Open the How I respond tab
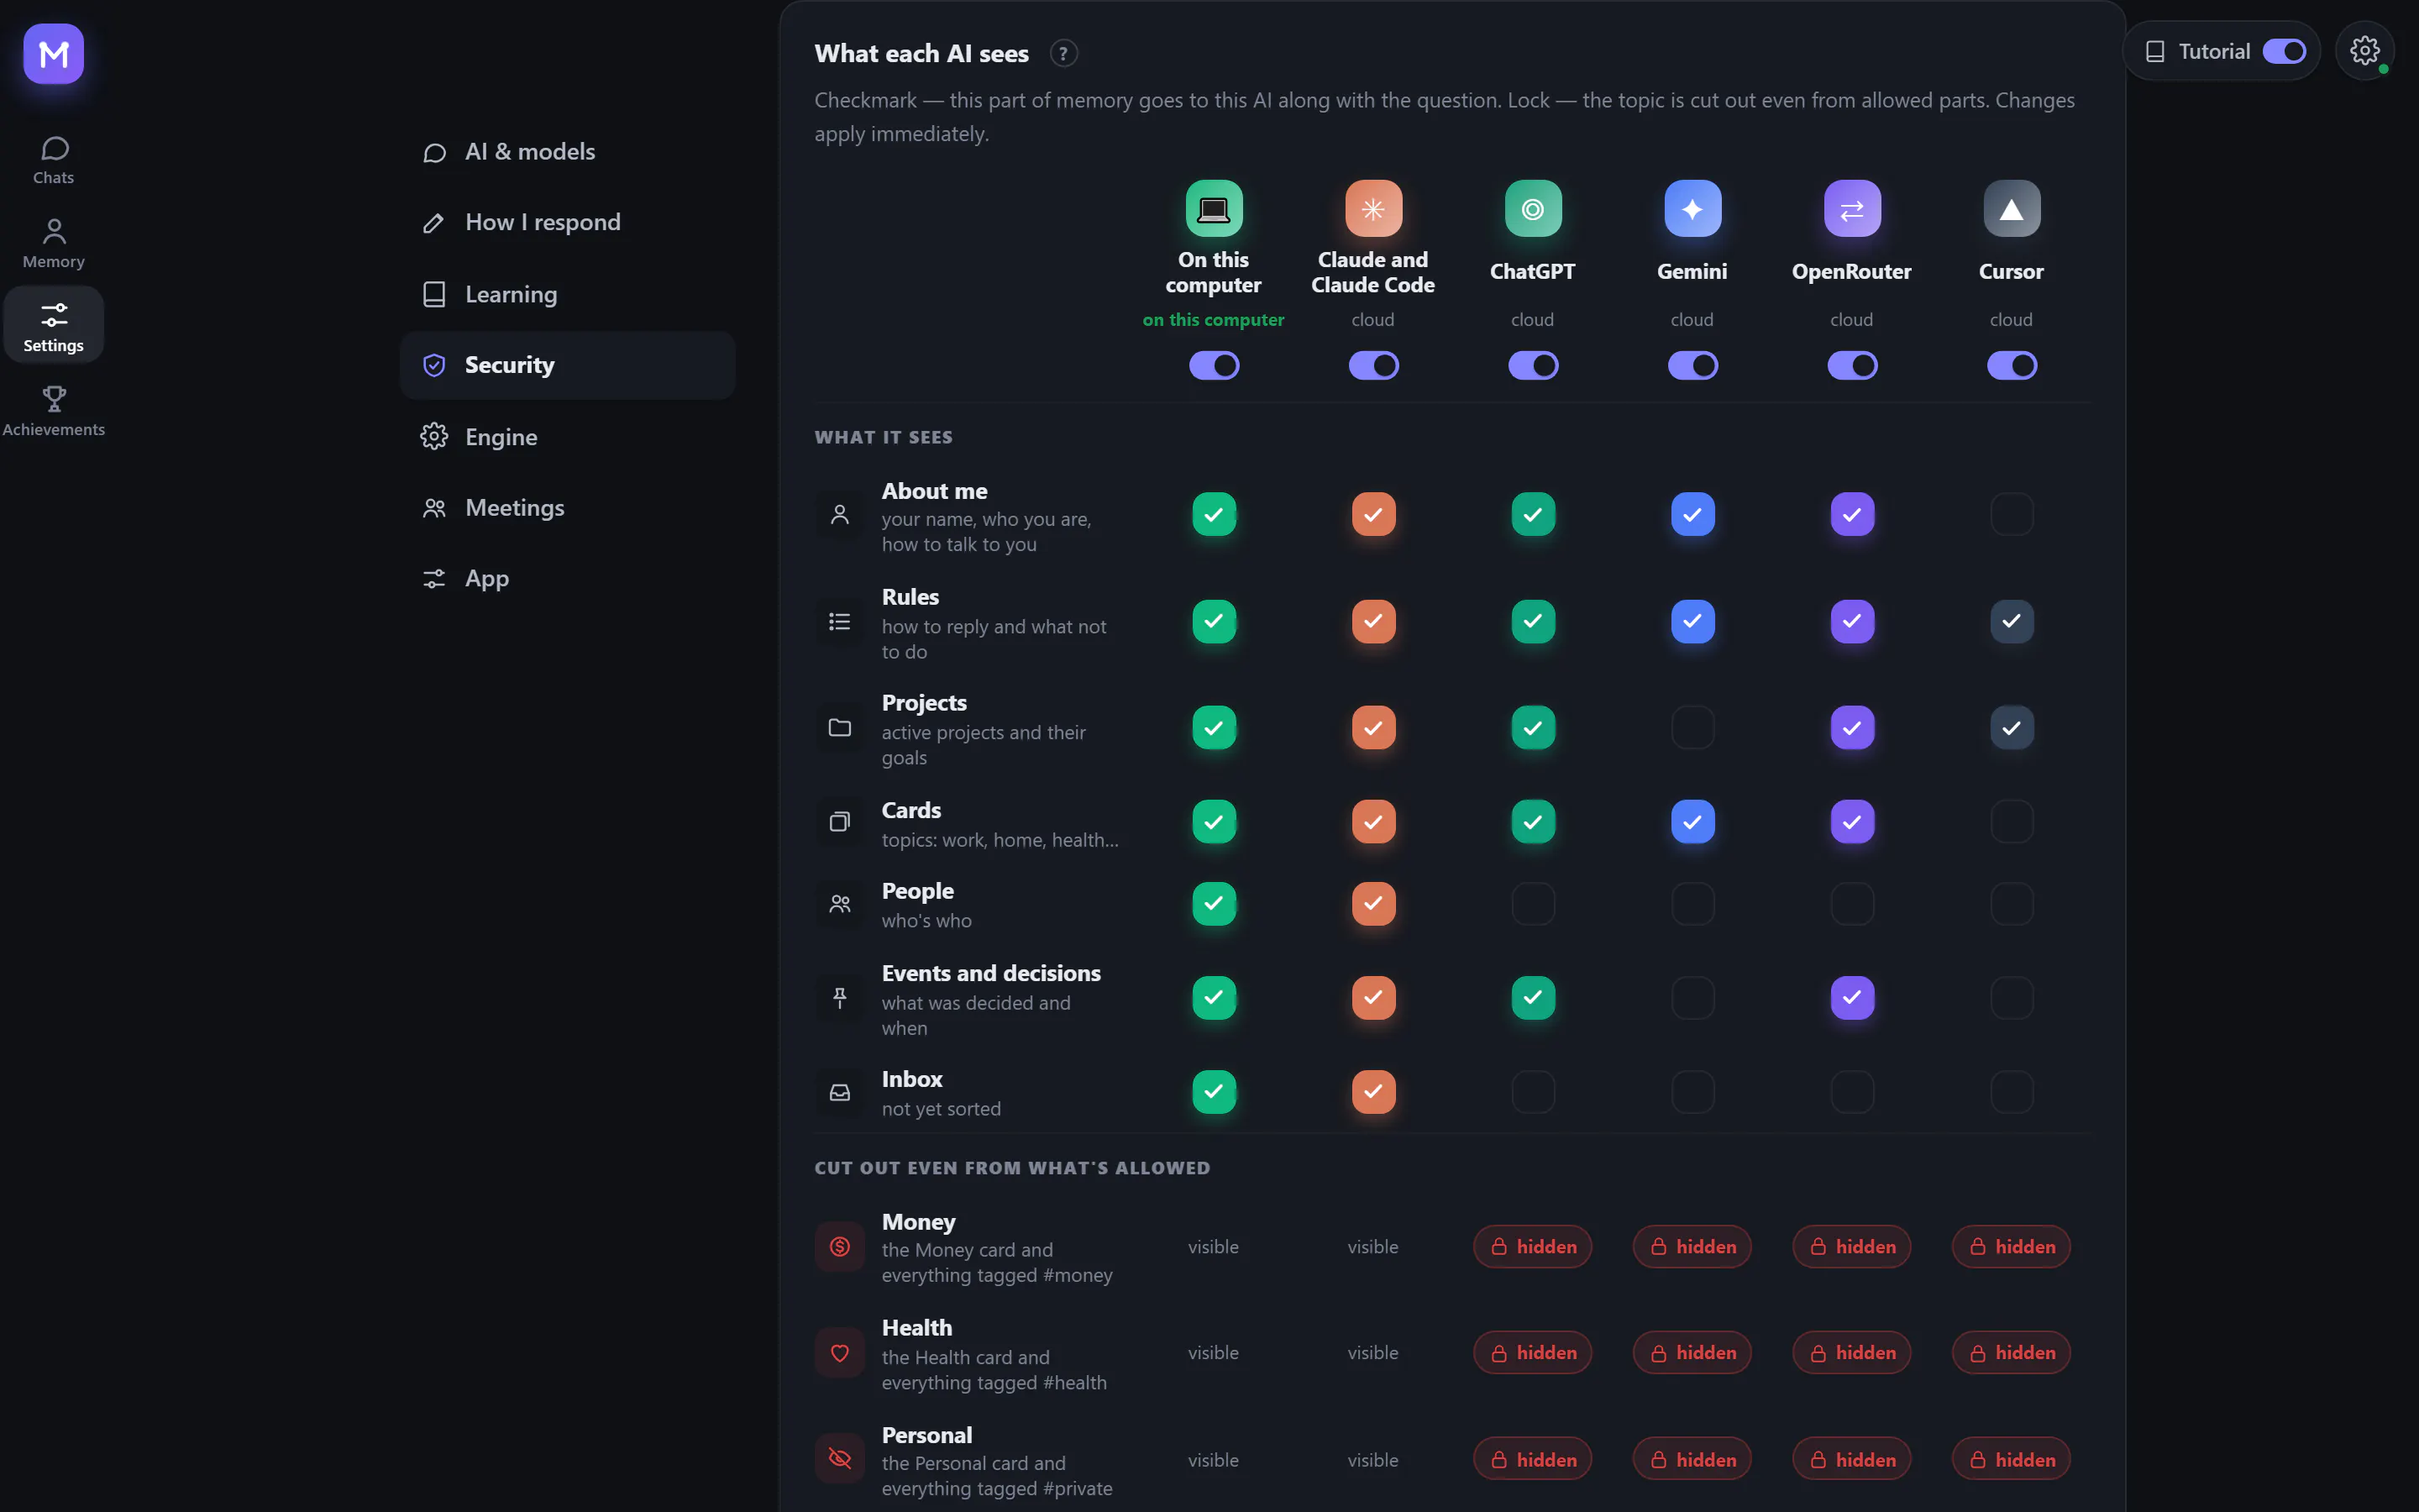Viewport: 2419px width, 1512px height. click(x=568, y=222)
